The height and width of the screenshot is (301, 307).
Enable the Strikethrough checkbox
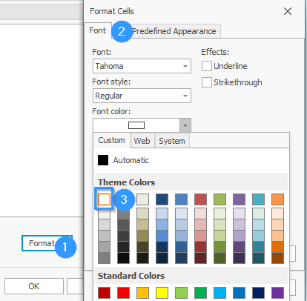(207, 82)
